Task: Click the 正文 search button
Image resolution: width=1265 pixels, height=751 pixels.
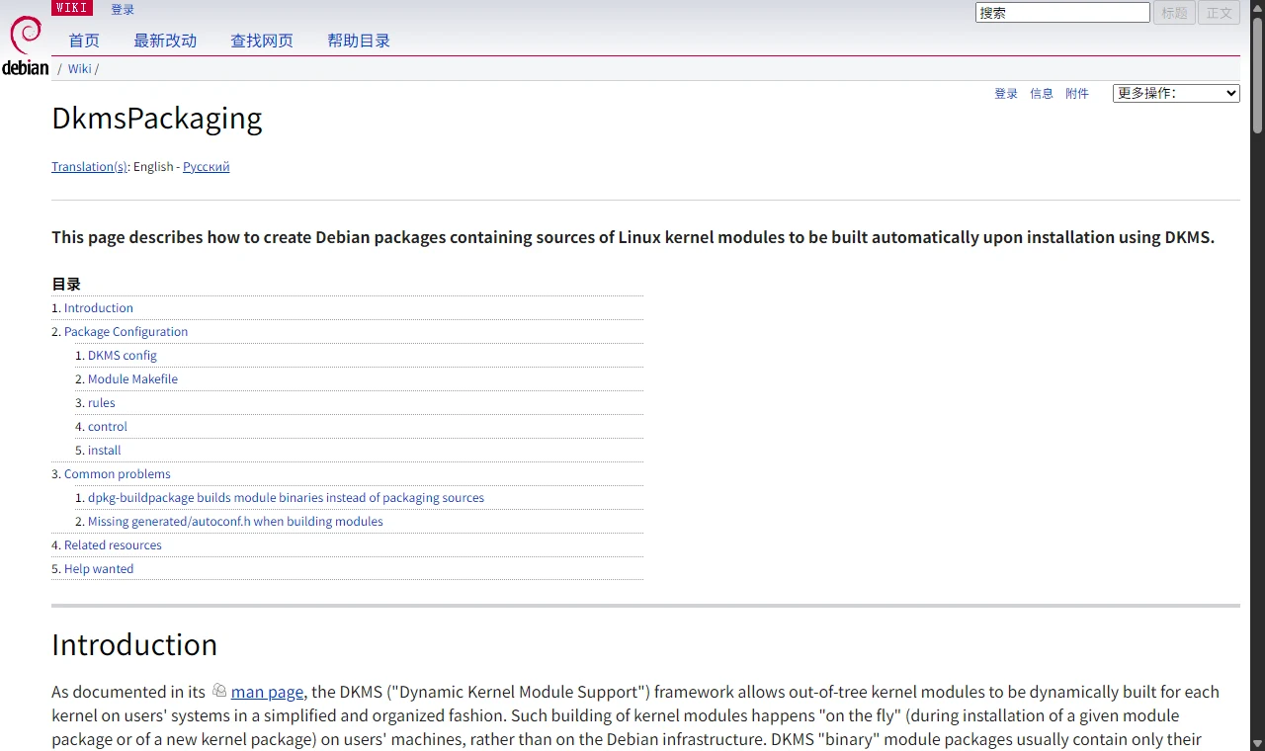Action: [1220, 13]
